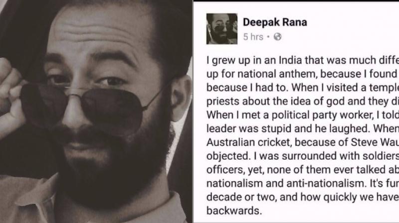Click the "5 hrs" post timestamp
399x223 pixels.
(253, 37)
